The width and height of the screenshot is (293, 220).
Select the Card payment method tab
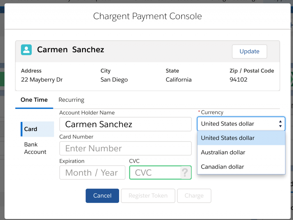[x=37, y=129]
